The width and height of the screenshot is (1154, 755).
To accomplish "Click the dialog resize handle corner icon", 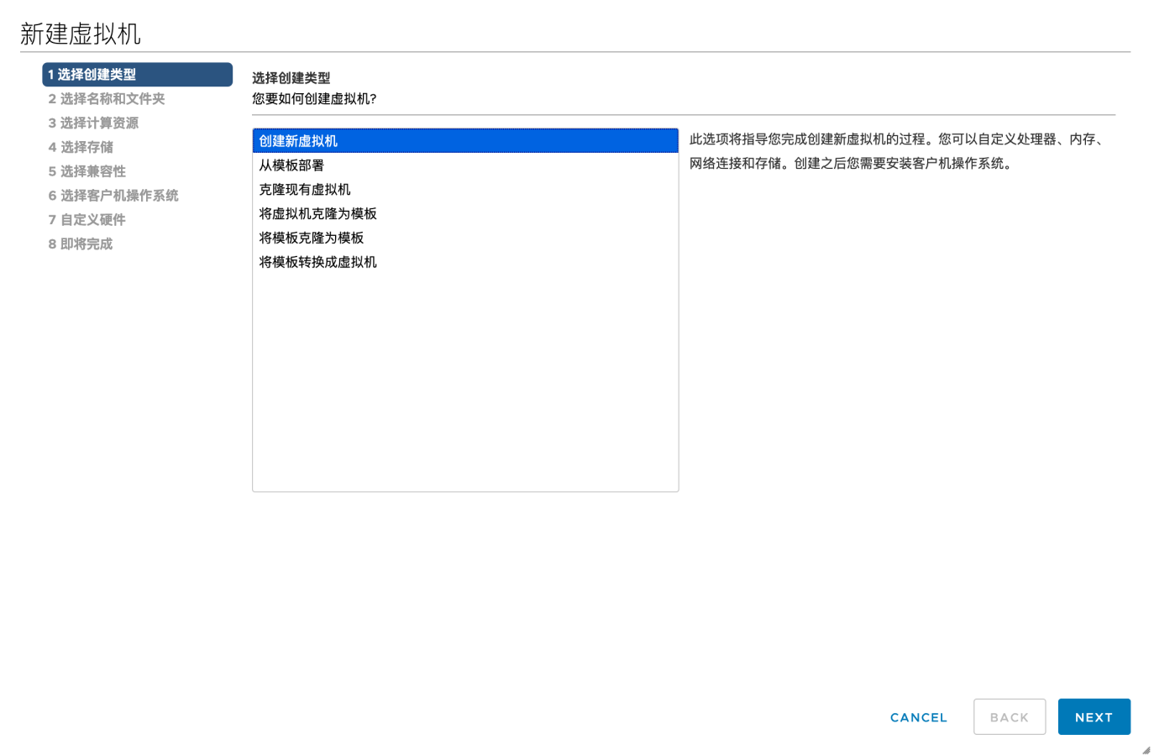I will (x=1146, y=750).
